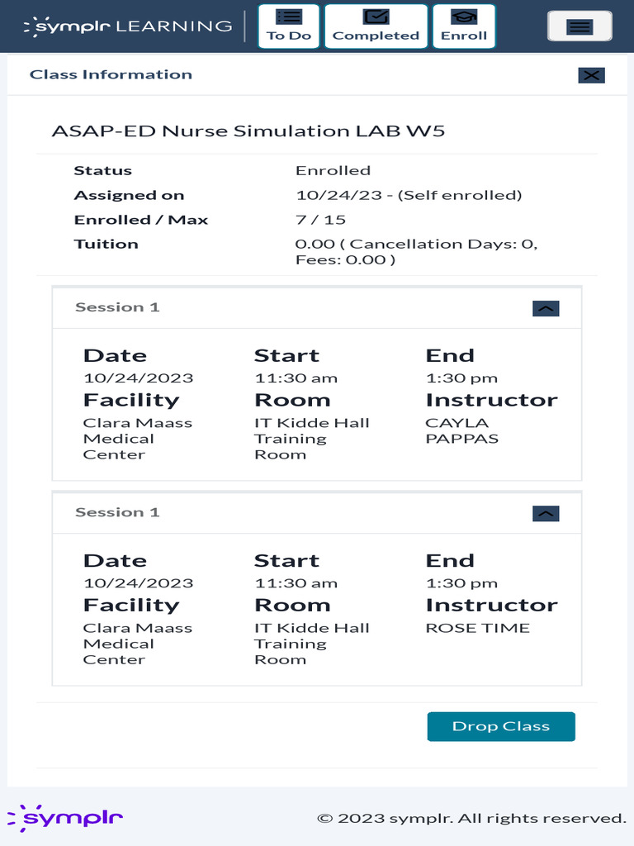Click the 2023 symplr copyright text

tap(471, 818)
